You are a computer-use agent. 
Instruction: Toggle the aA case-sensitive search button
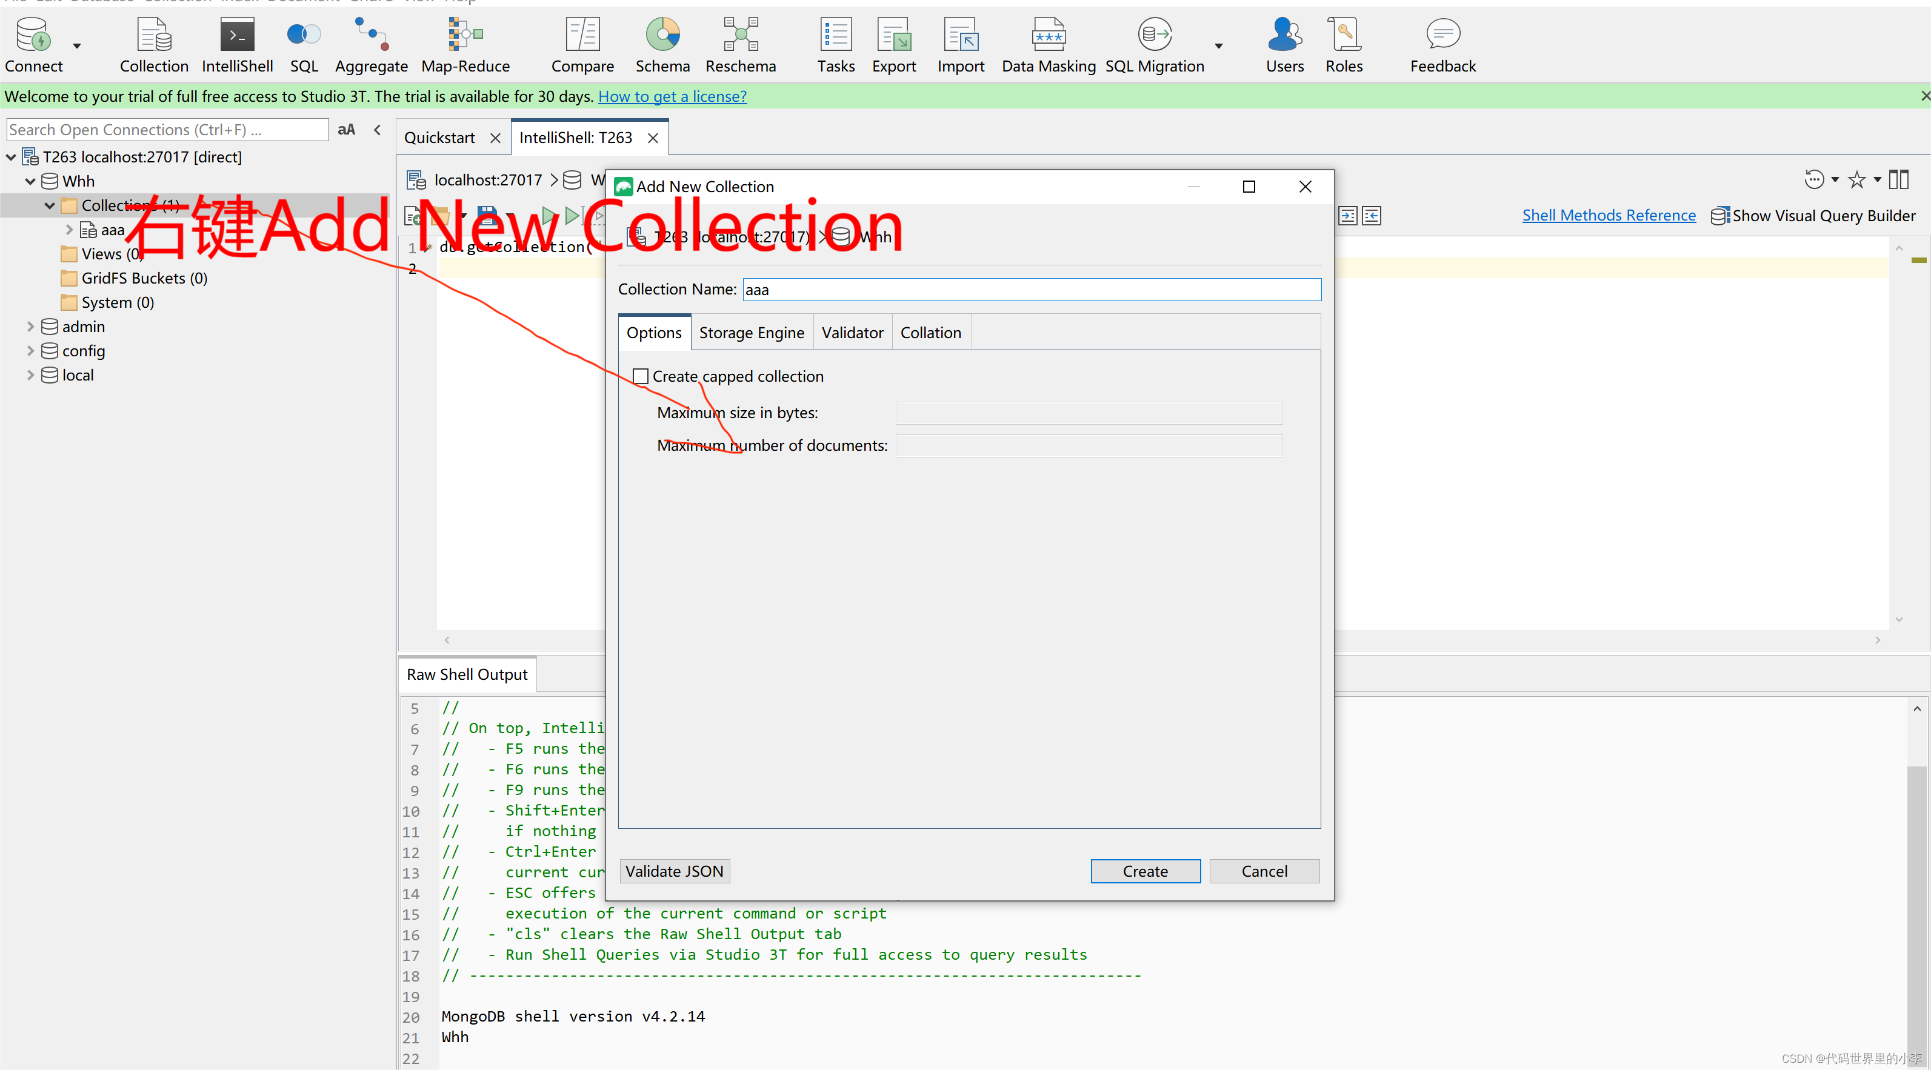(345, 130)
